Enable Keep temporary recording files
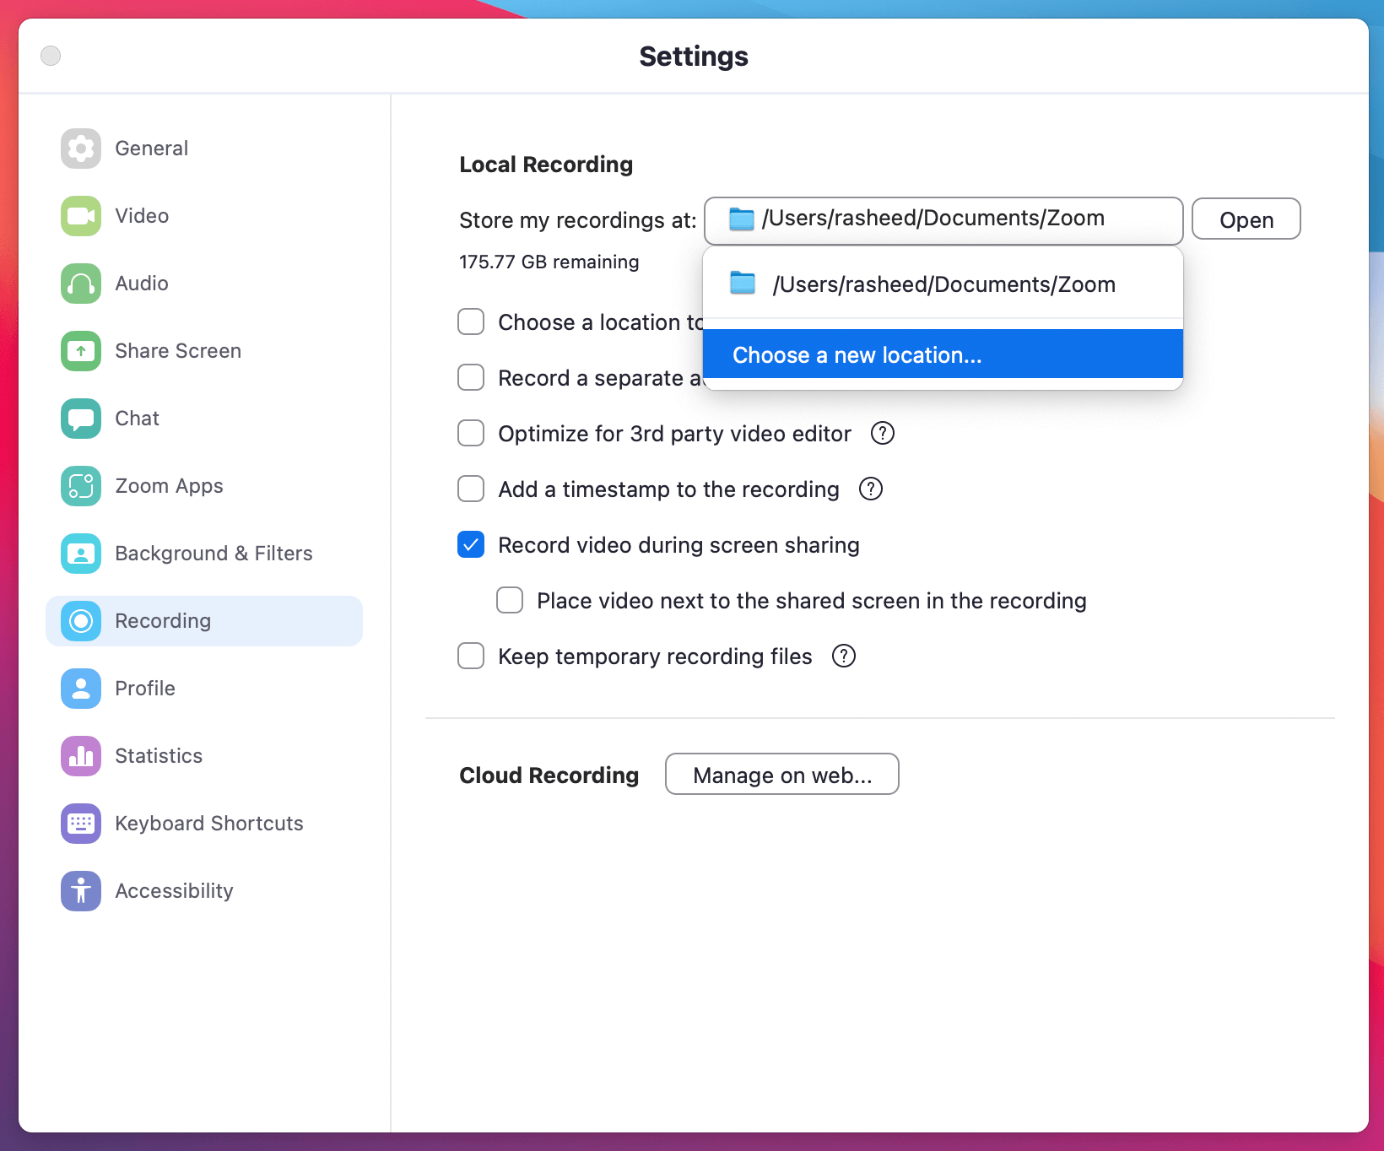 (x=470, y=656)
